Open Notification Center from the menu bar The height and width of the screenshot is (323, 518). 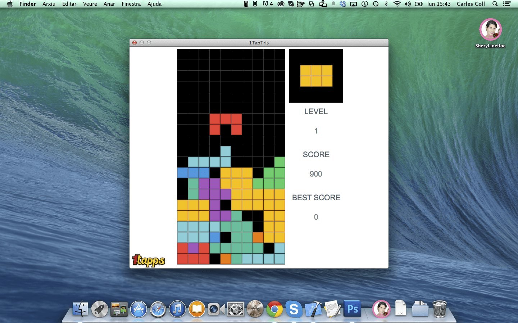coord(506,4)
